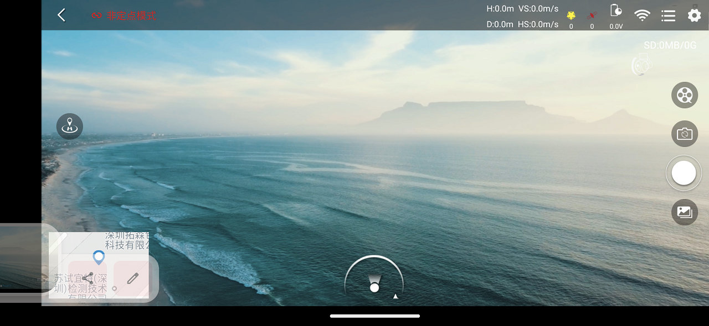Tap the VS:0.0m/s vertical speed readout
Image resolution: width=709 pixels, height=326 pixels.
[x=538, y=8]
